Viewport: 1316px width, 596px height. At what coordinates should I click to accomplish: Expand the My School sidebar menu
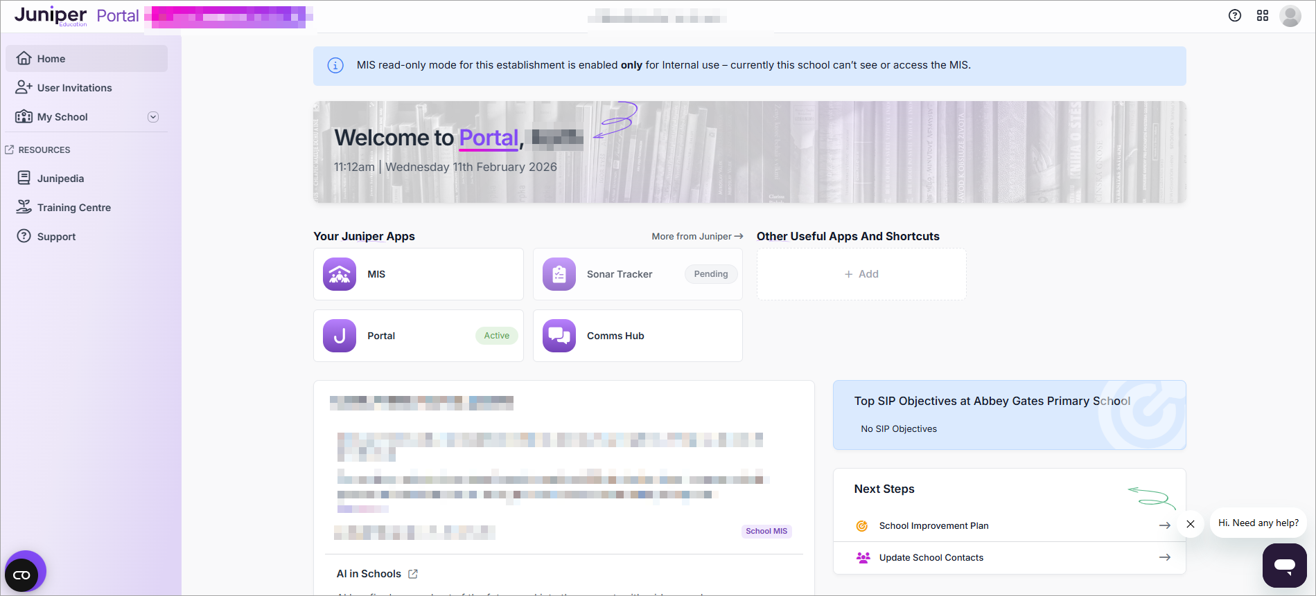pos(153,117)
